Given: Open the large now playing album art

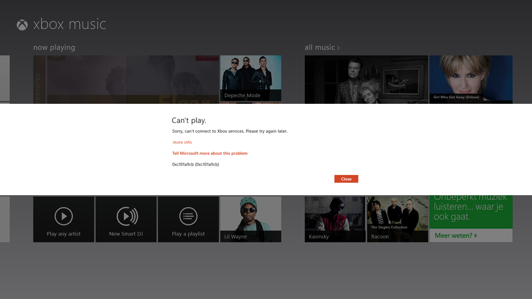Looking at the screenshot, I should pyautogui.click(x=126, y=79).
